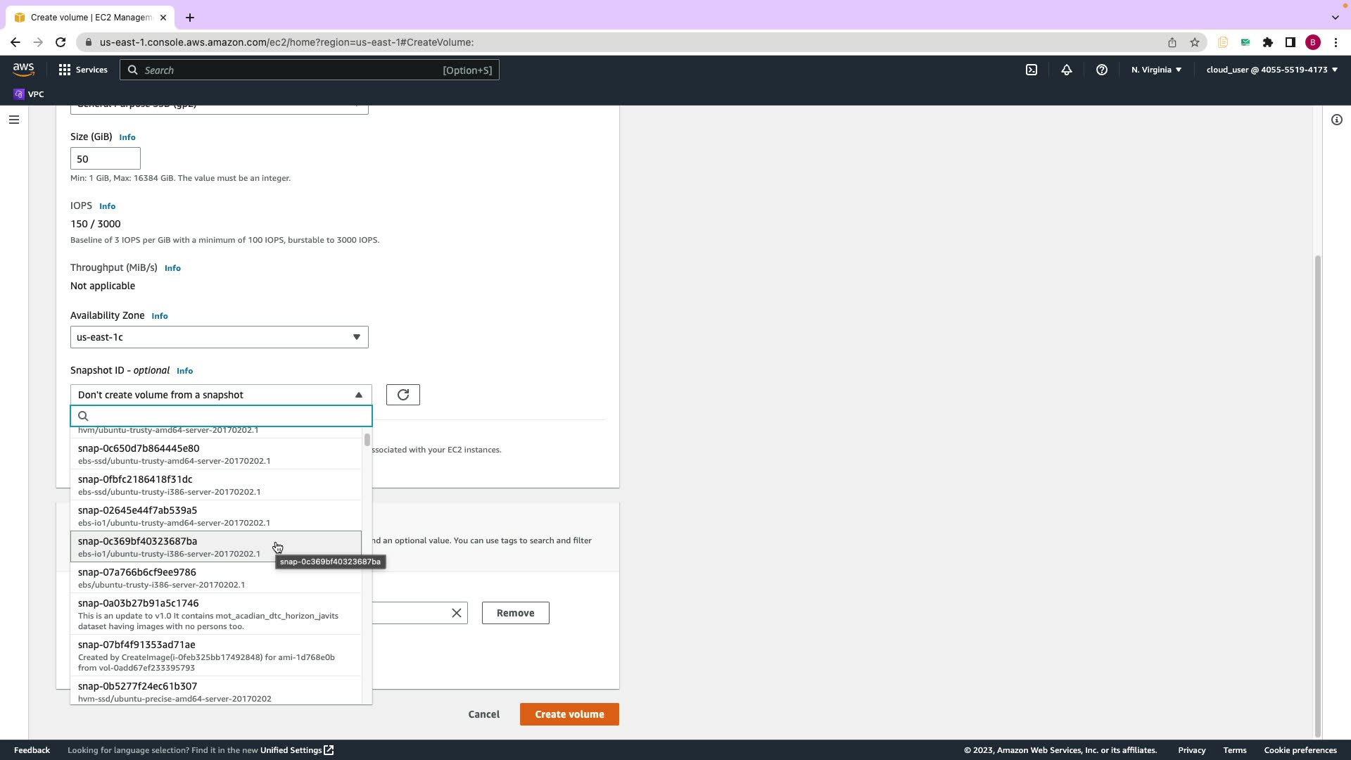
Task: Open the VPC shortcut in favorites bar
Action: click(29, 94)
